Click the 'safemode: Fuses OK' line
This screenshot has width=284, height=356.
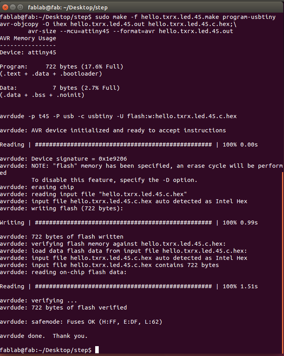(x=81, y=322)
